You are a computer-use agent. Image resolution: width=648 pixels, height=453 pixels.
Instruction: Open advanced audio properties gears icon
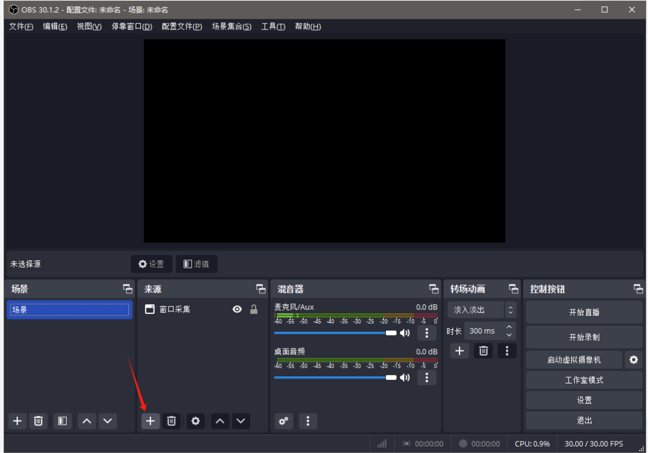(284, 421)
